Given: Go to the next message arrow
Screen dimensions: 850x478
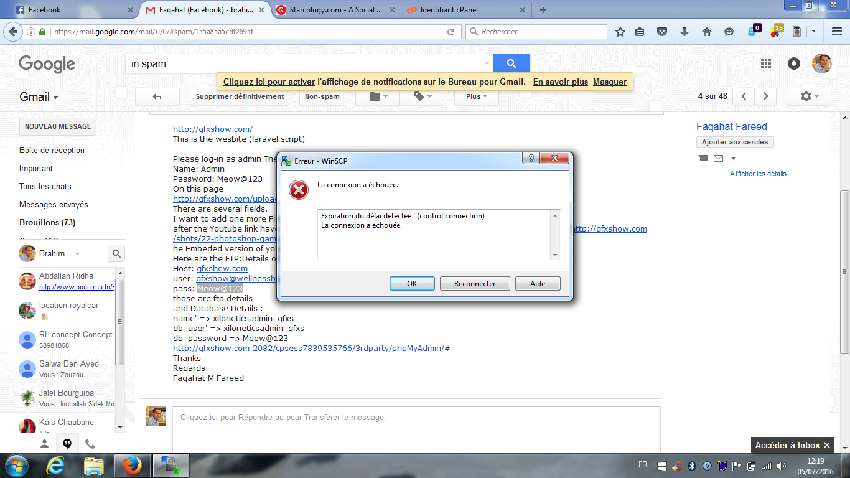Looking at the screenshot, I should tap(766, 96).
